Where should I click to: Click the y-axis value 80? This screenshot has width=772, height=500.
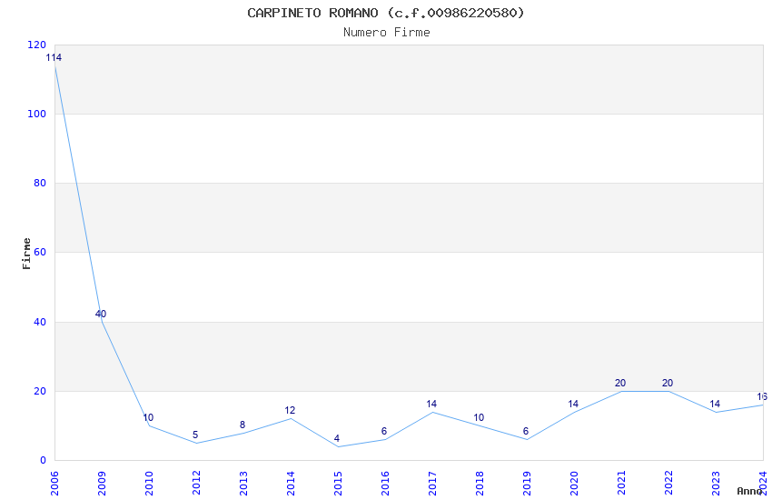pos(40,184)
